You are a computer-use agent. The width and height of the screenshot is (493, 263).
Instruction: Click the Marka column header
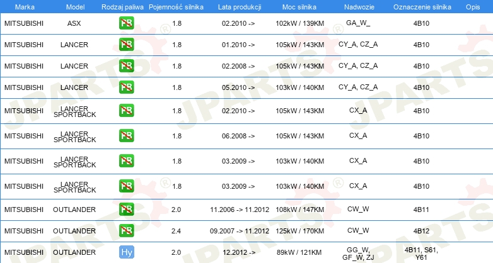25,7
